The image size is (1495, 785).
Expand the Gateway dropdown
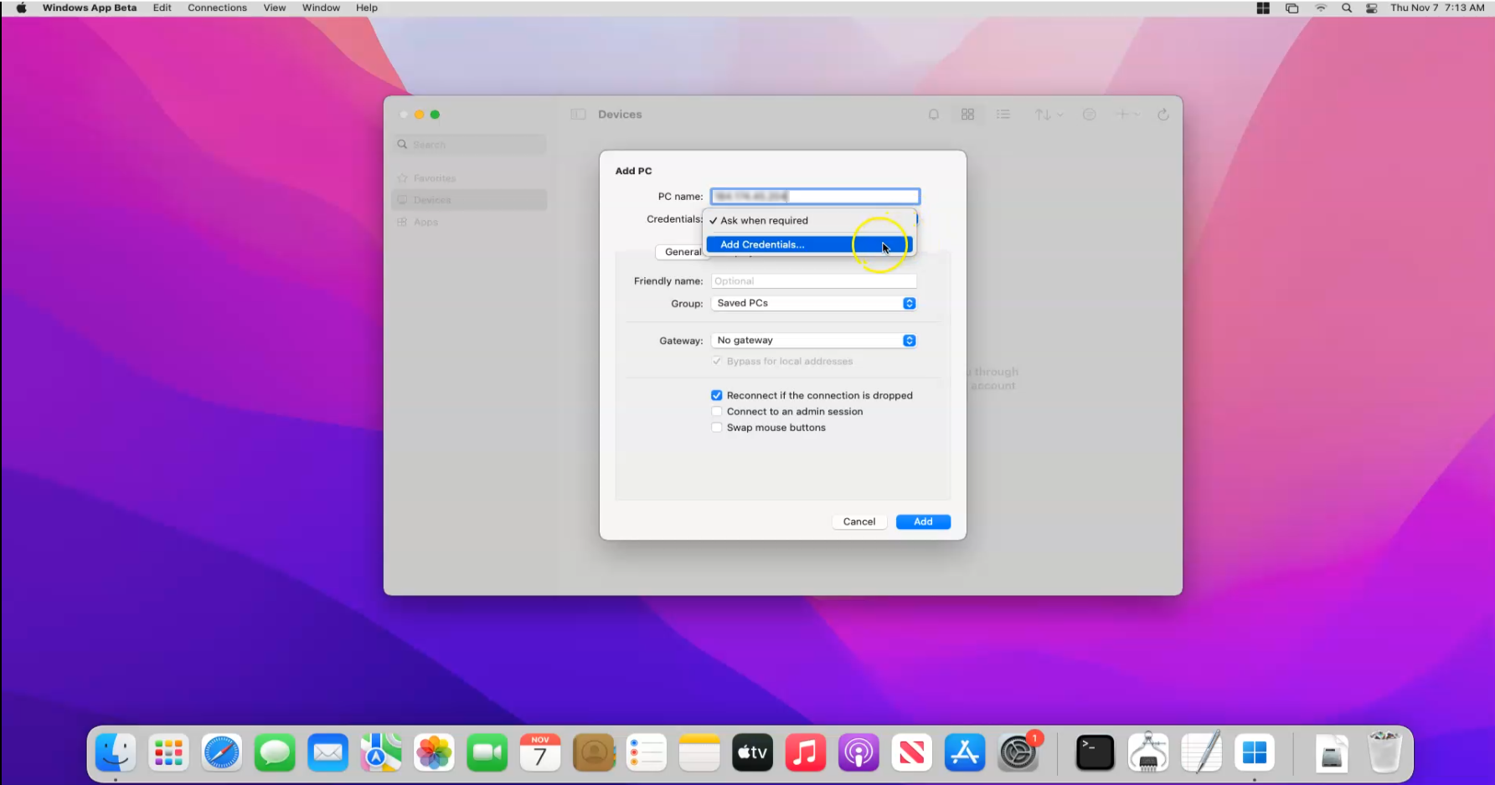point(814,341)
